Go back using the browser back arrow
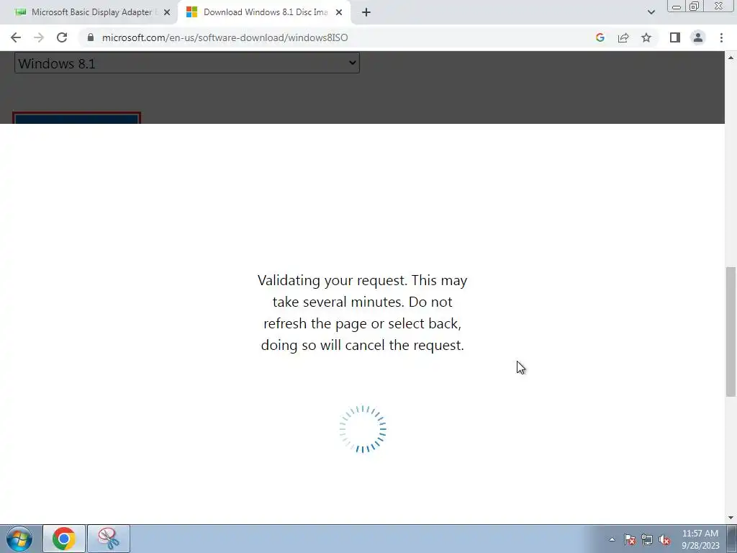 coord(16,37)
